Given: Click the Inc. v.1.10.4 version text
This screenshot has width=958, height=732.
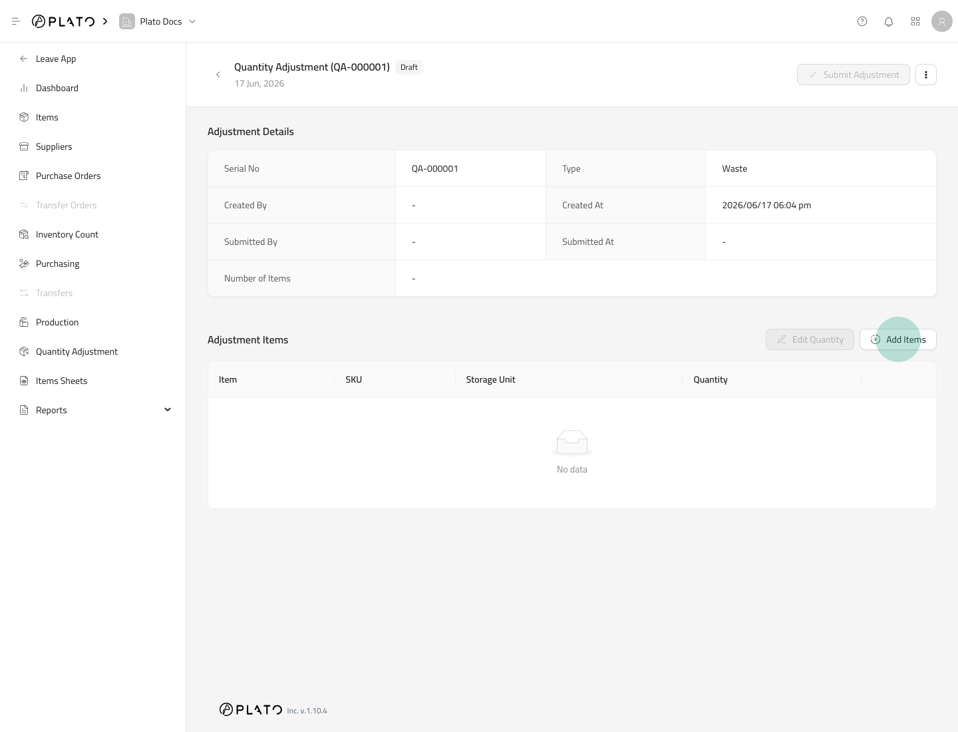Looking at the screenshot, I should coord(307,711).
